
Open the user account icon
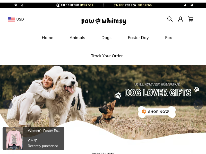pos(180,19)
